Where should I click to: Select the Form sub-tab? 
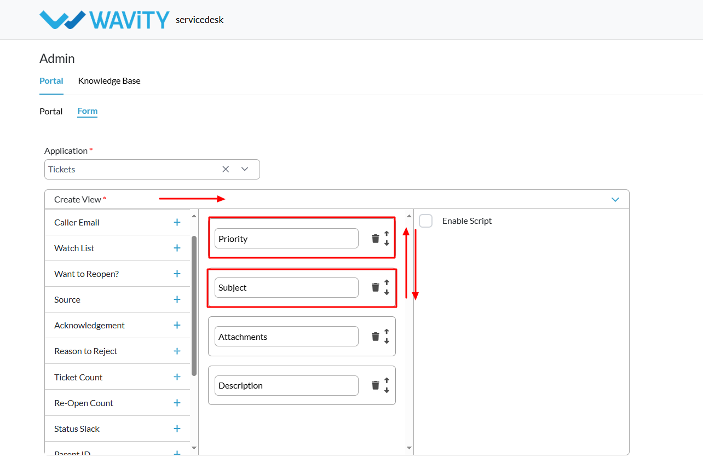click(88, 111)
